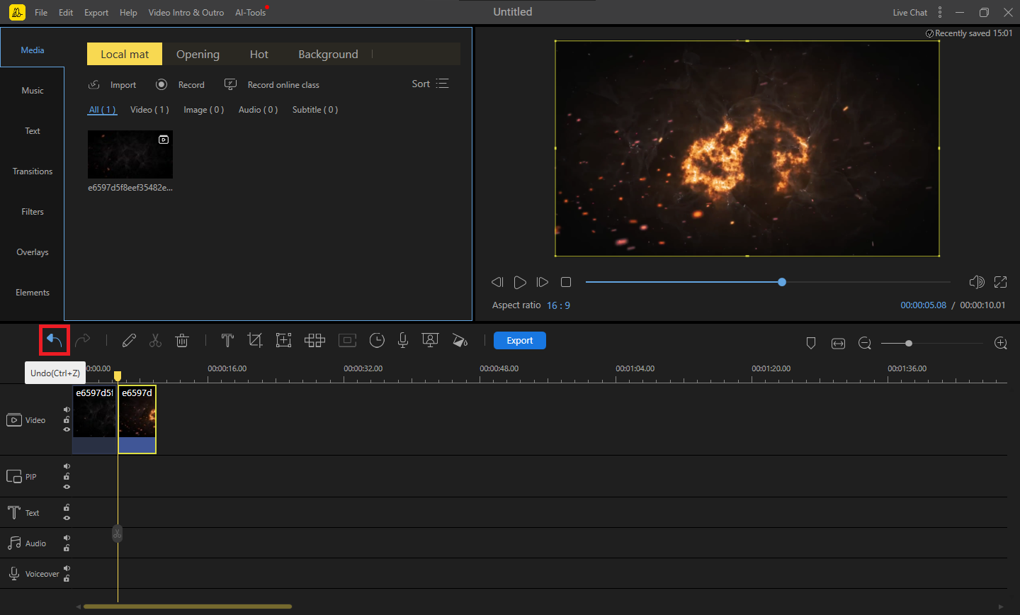Viewport: 1020px width, 615px height.
Task: Switch to the Background tab
Action: point(328,54)
